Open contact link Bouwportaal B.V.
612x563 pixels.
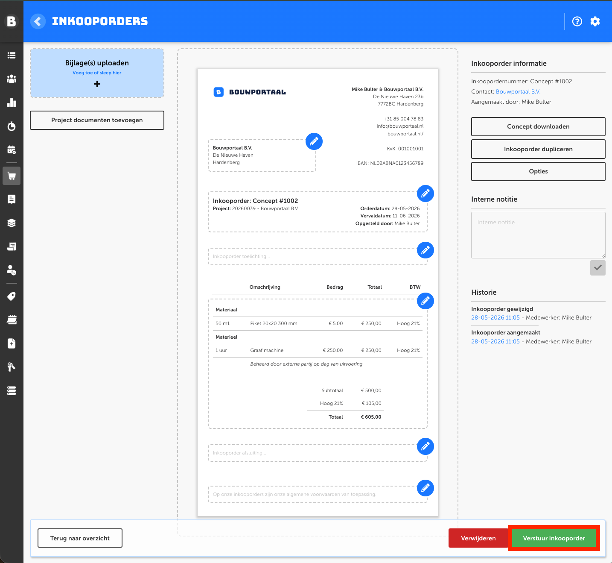[x=518, y=92]
